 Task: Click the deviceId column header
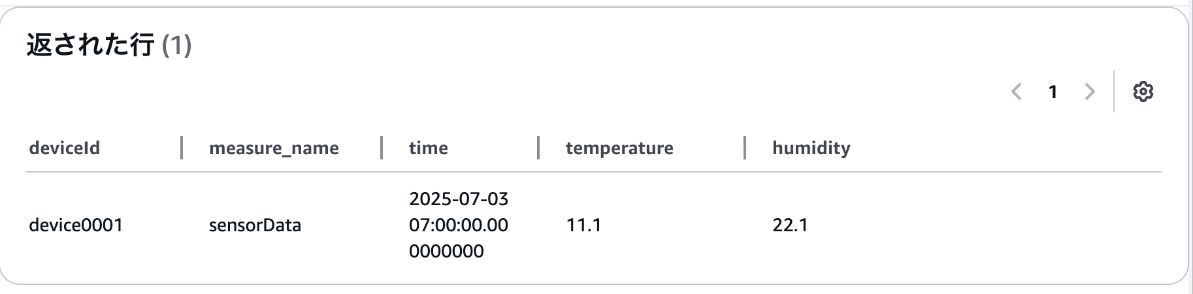click(65, 148)
